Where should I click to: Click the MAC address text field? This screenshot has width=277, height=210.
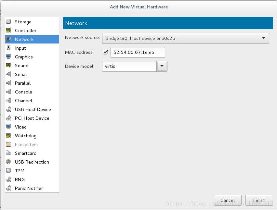[x=138, y=52]
